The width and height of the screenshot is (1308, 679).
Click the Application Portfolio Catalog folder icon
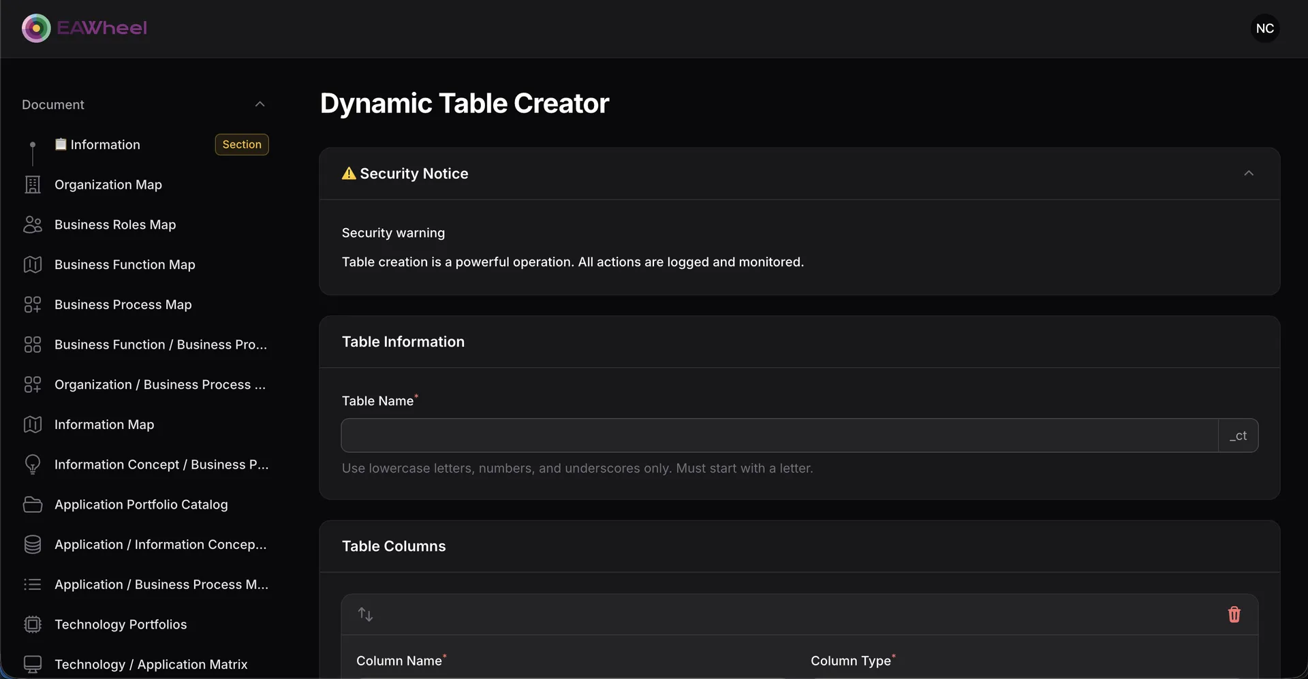point(33,505)
